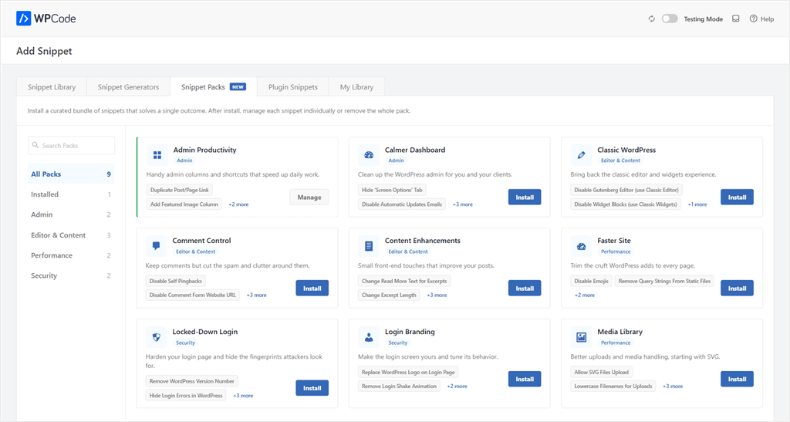Click the Help text link in header

(x=768, y=19)
